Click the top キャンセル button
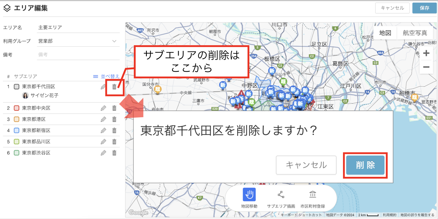438x219 pixels. tap(392, 8)
